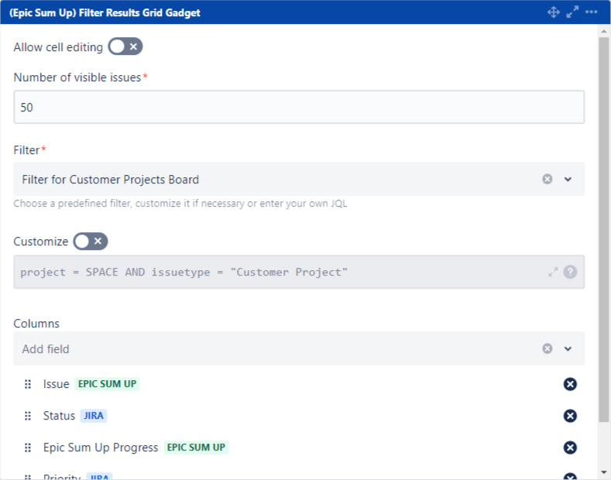Screen dimensions: 611x480
Task: Click the Number of visible issues field
Action: coord(298,108)
